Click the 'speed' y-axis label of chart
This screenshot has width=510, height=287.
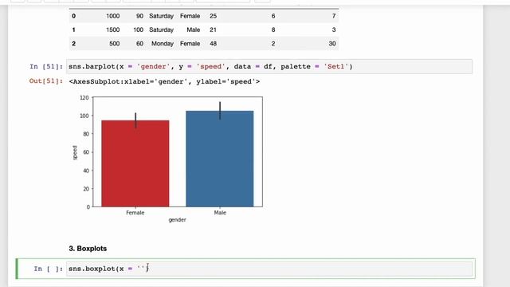click(75, 152)
